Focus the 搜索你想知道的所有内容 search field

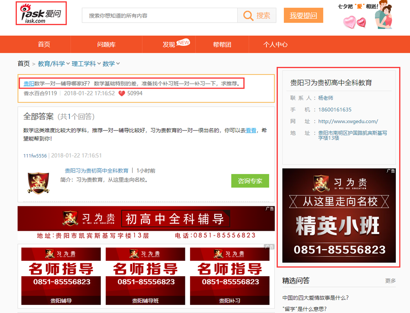pyautogui.click(x=160, y=15)
